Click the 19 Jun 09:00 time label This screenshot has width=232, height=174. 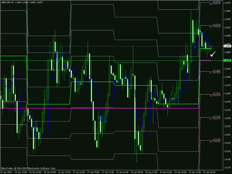(180, 172)
